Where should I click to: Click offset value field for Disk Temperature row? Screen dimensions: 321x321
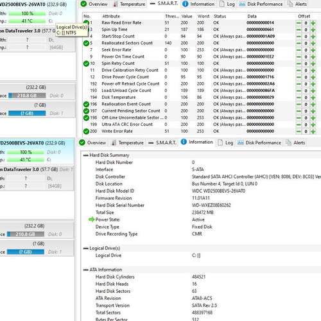pyautogui.click(x=306, y=98)
